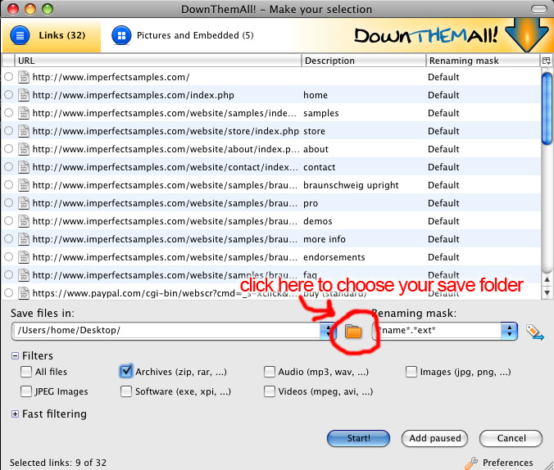Enable the Audio (mp3, wav, ...) filter
Screen dimensions: 554x470
coord(270,372)
